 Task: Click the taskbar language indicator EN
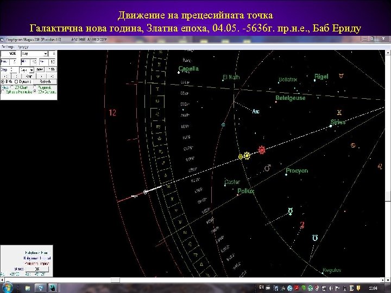click(261, 287)
